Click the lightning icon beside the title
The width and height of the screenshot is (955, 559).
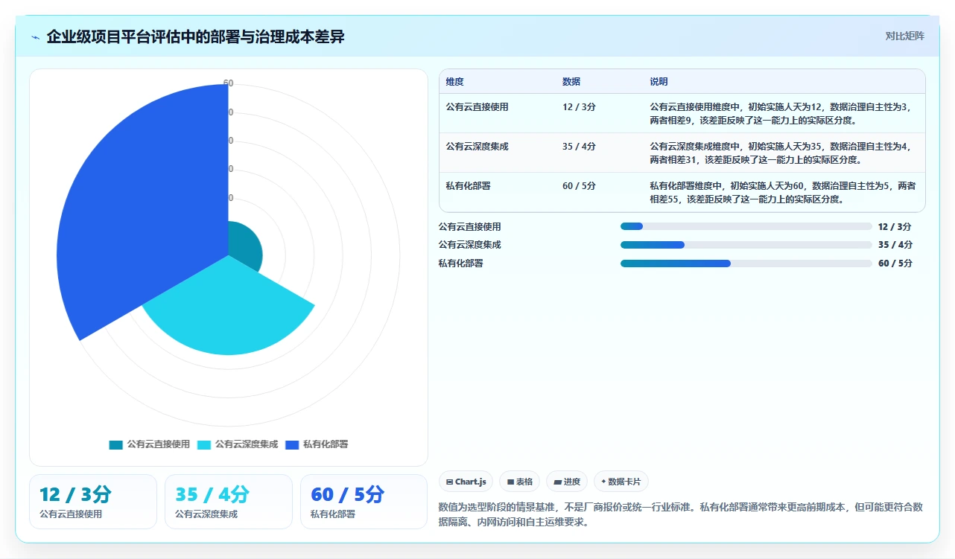click(35, 37)
